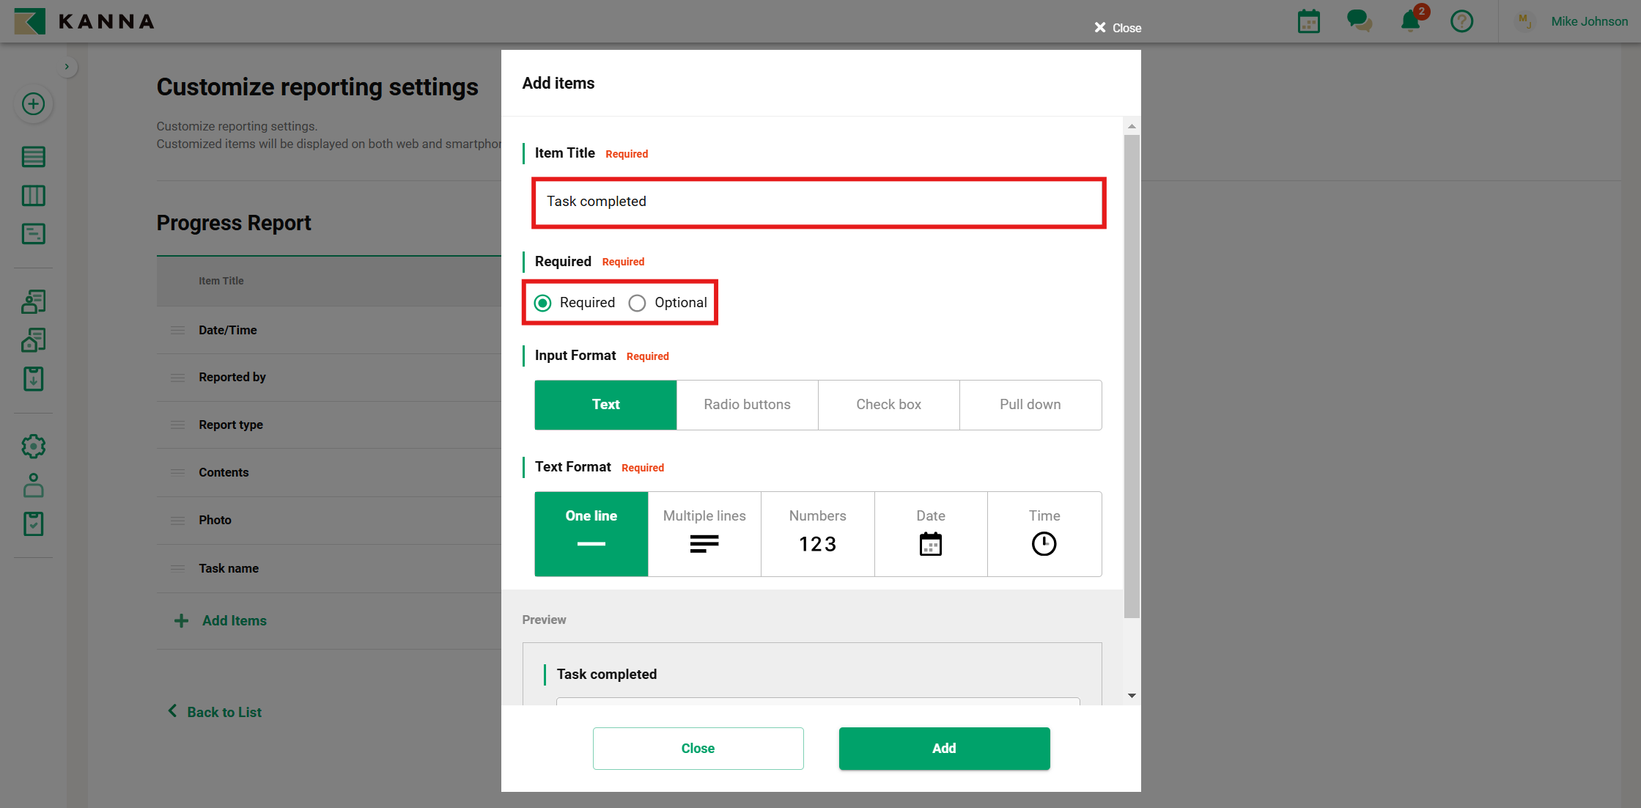Select Radio buttons input format

pos(747,405)
